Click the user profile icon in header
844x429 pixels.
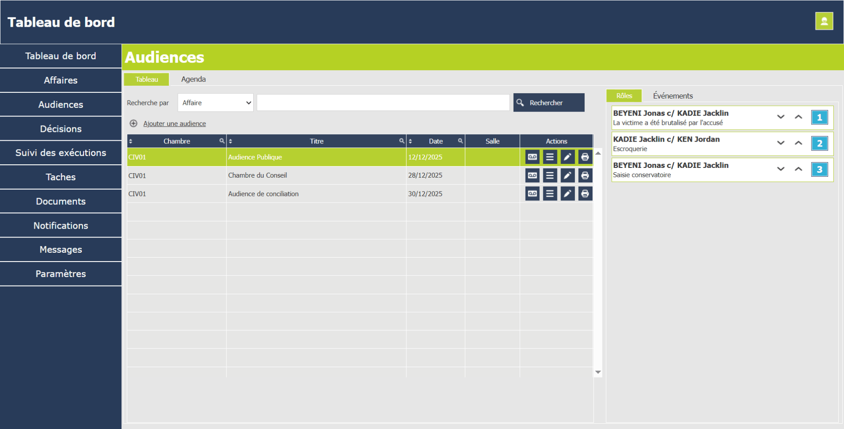coord(824,21)
